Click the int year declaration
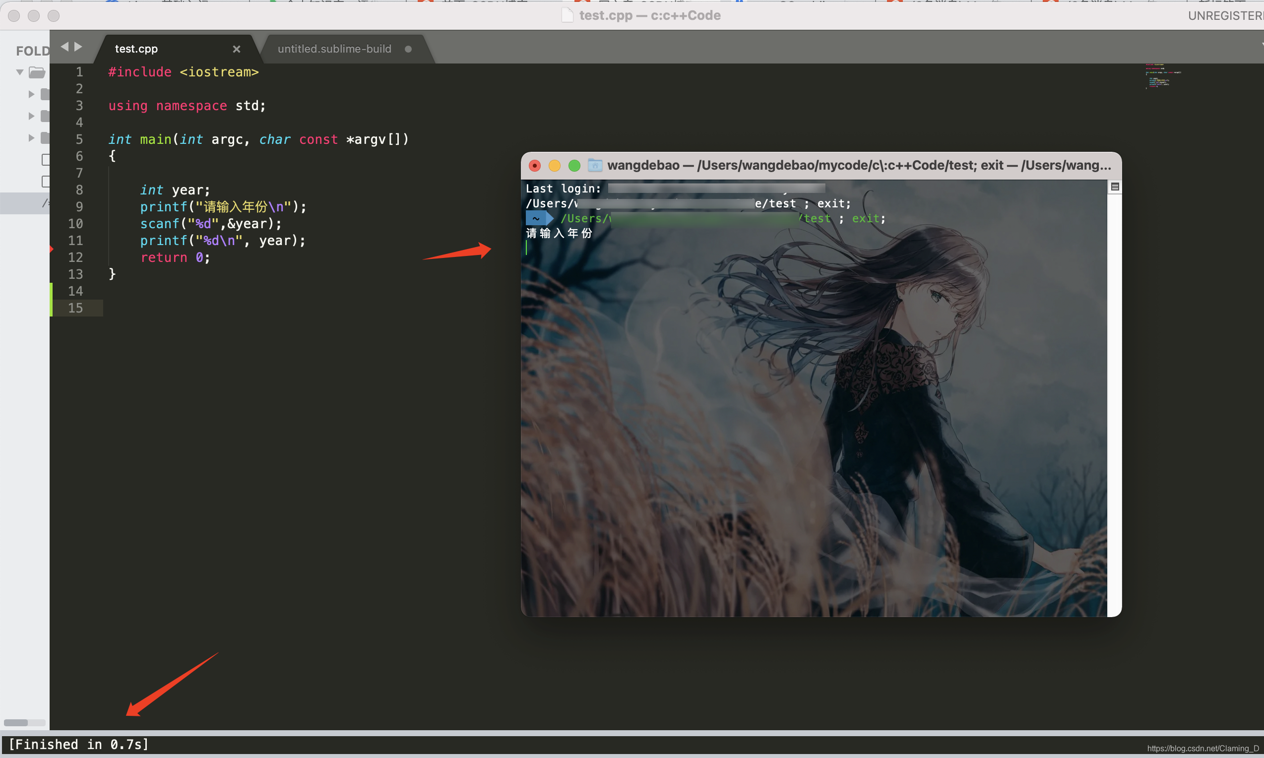The height and width of the screenshot is (758, 1264). tap(175, 190)
